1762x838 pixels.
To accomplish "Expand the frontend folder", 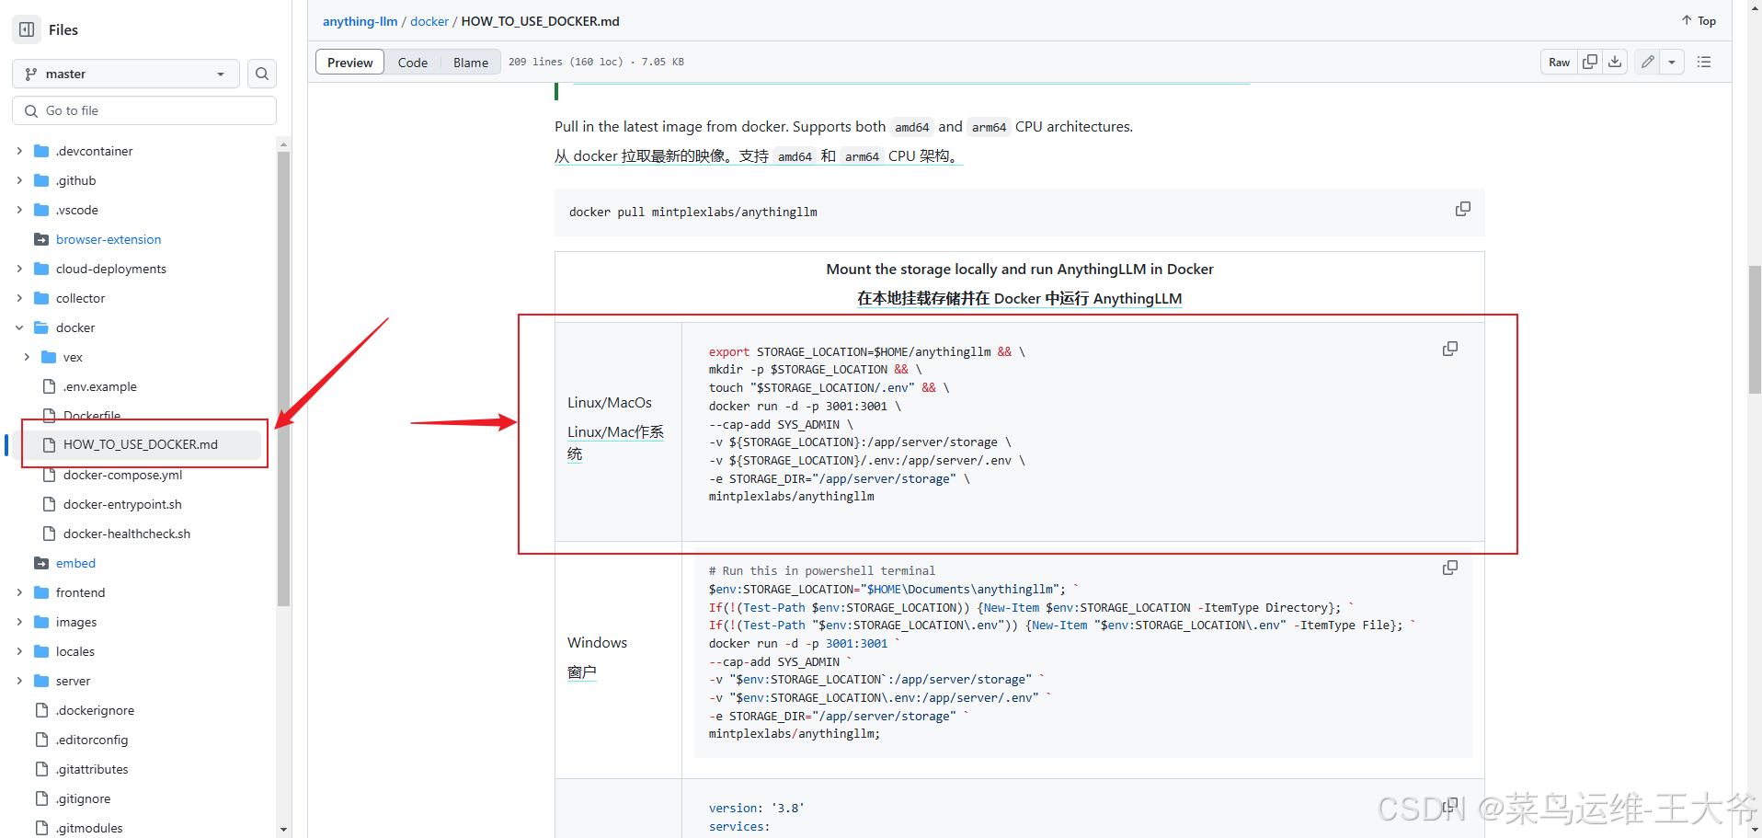I will (x=19, y=592).
